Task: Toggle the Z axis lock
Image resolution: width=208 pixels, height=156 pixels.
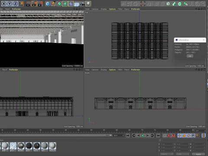Action: pyautogui.click(x=15, y=3)
